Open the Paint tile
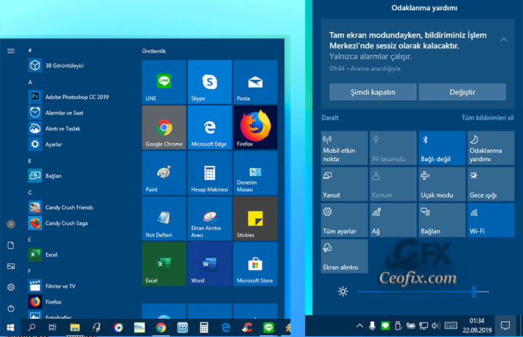This screenshot has height=337, width=523. point(164,173)
